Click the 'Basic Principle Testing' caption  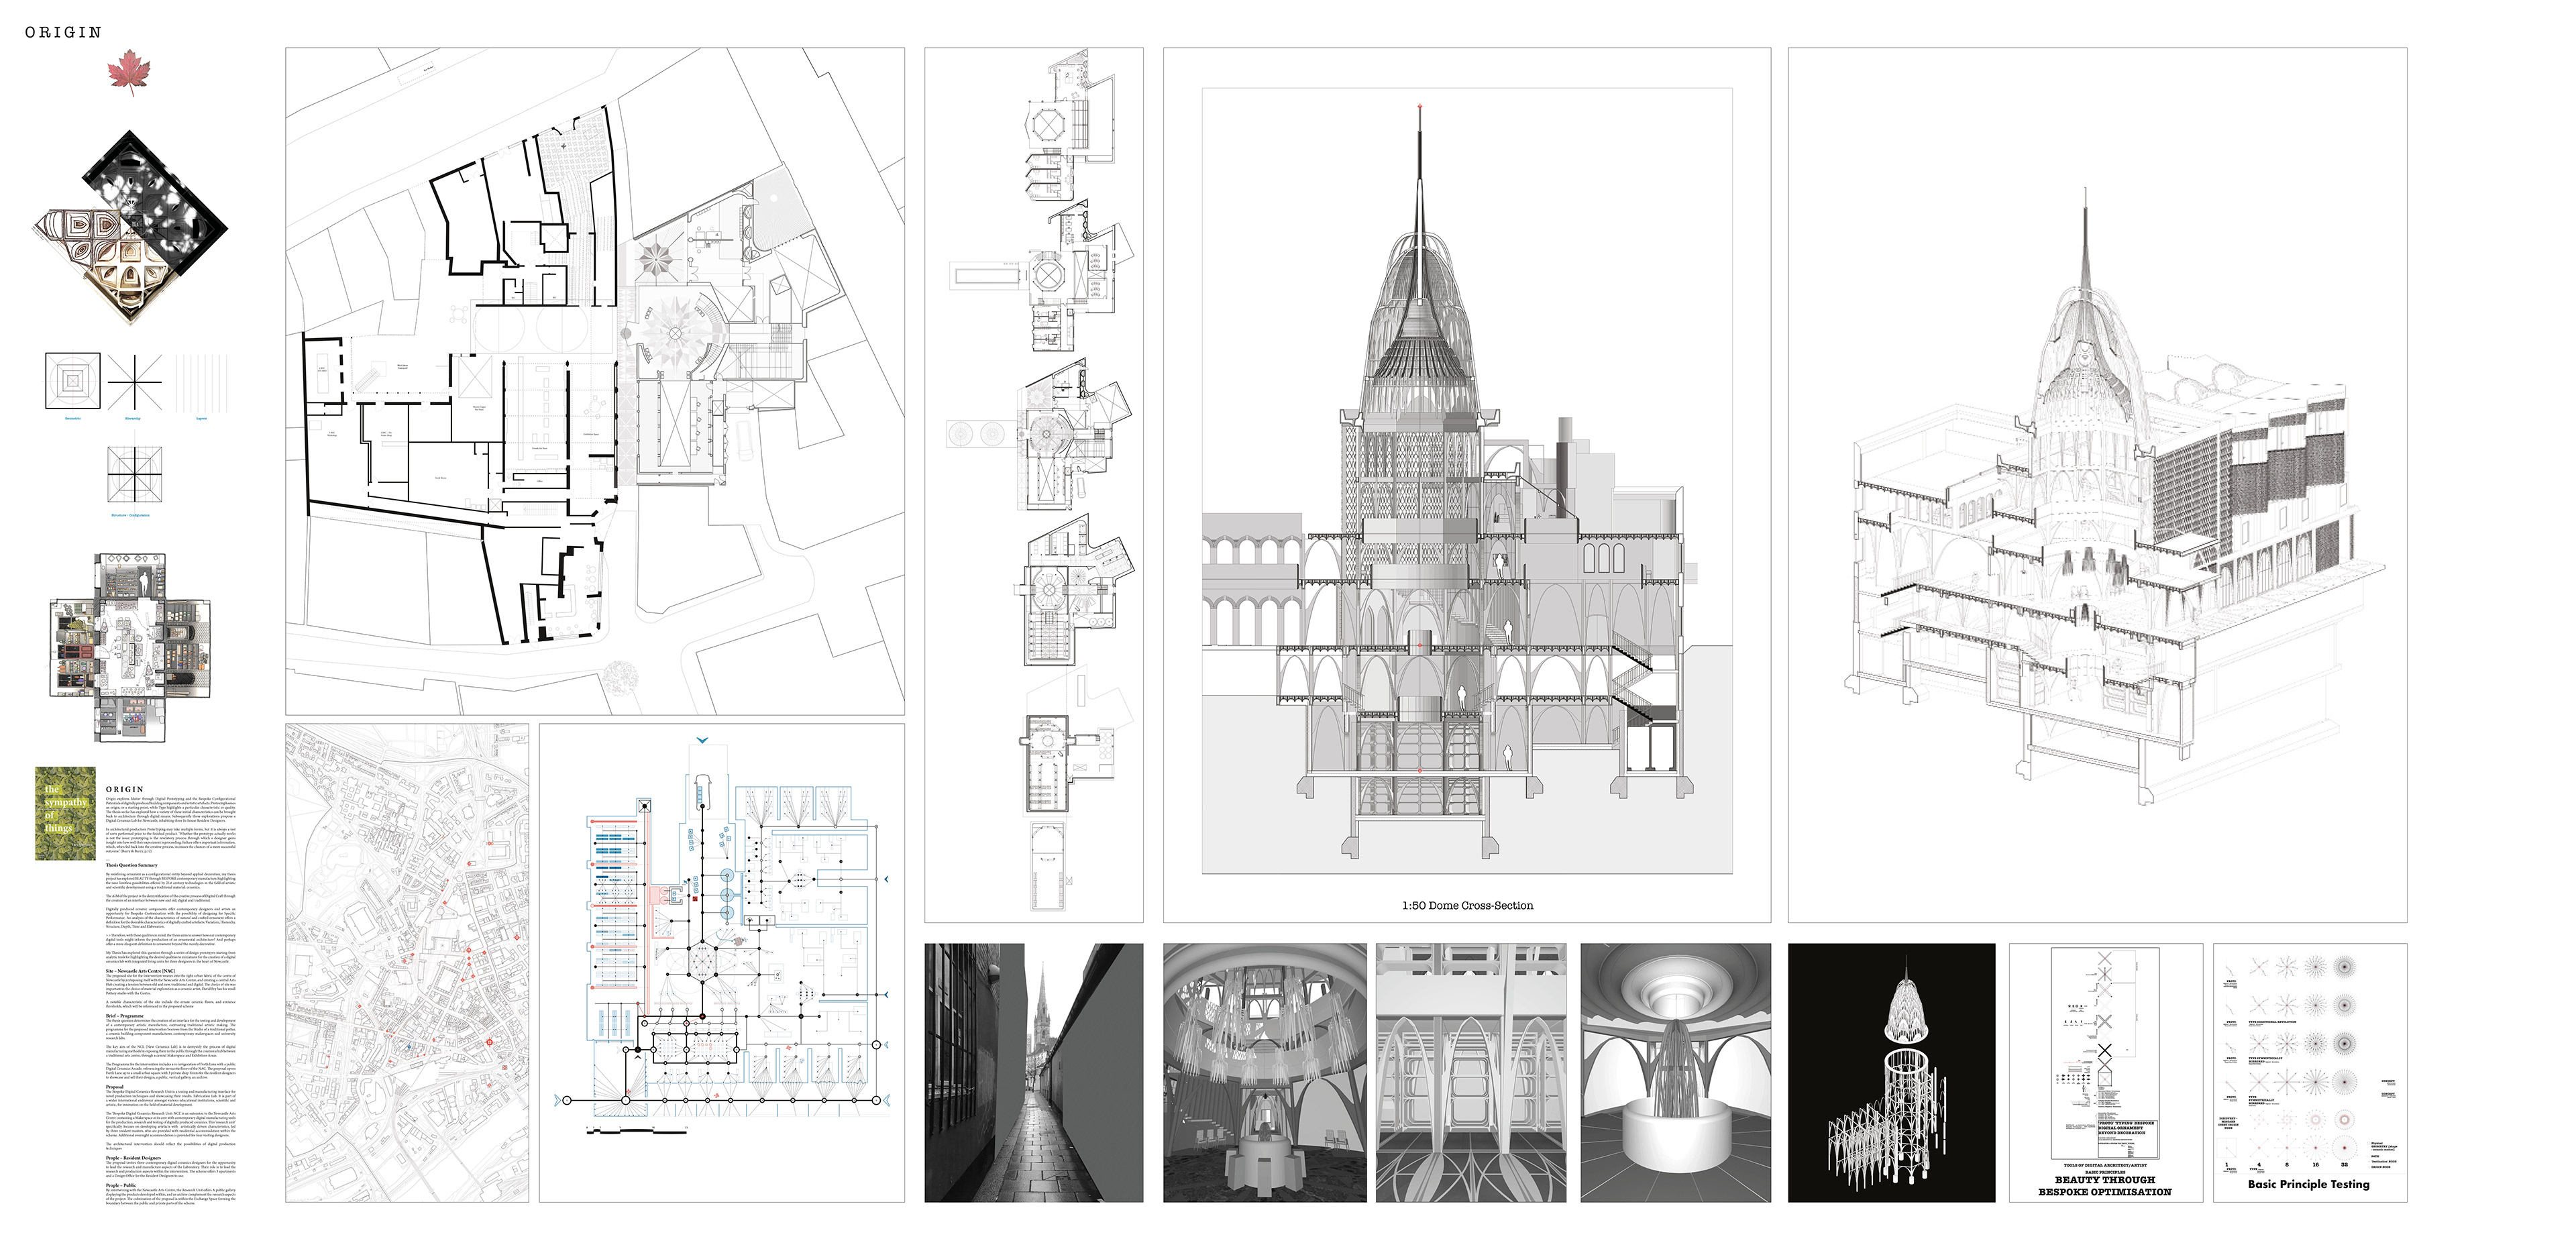(2308, 1184)
